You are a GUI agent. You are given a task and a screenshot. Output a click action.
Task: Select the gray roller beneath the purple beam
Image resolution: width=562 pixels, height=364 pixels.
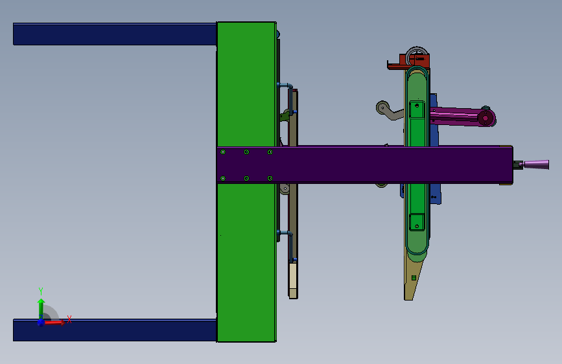click(285, 189)
